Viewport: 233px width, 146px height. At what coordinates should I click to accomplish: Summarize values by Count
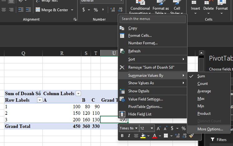tap(202, 84)
